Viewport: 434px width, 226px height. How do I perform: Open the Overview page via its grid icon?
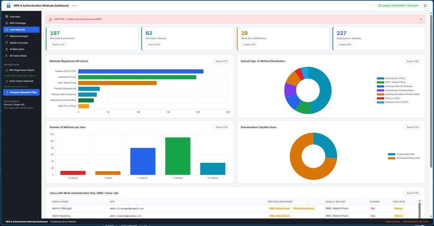tap(7, 17)
